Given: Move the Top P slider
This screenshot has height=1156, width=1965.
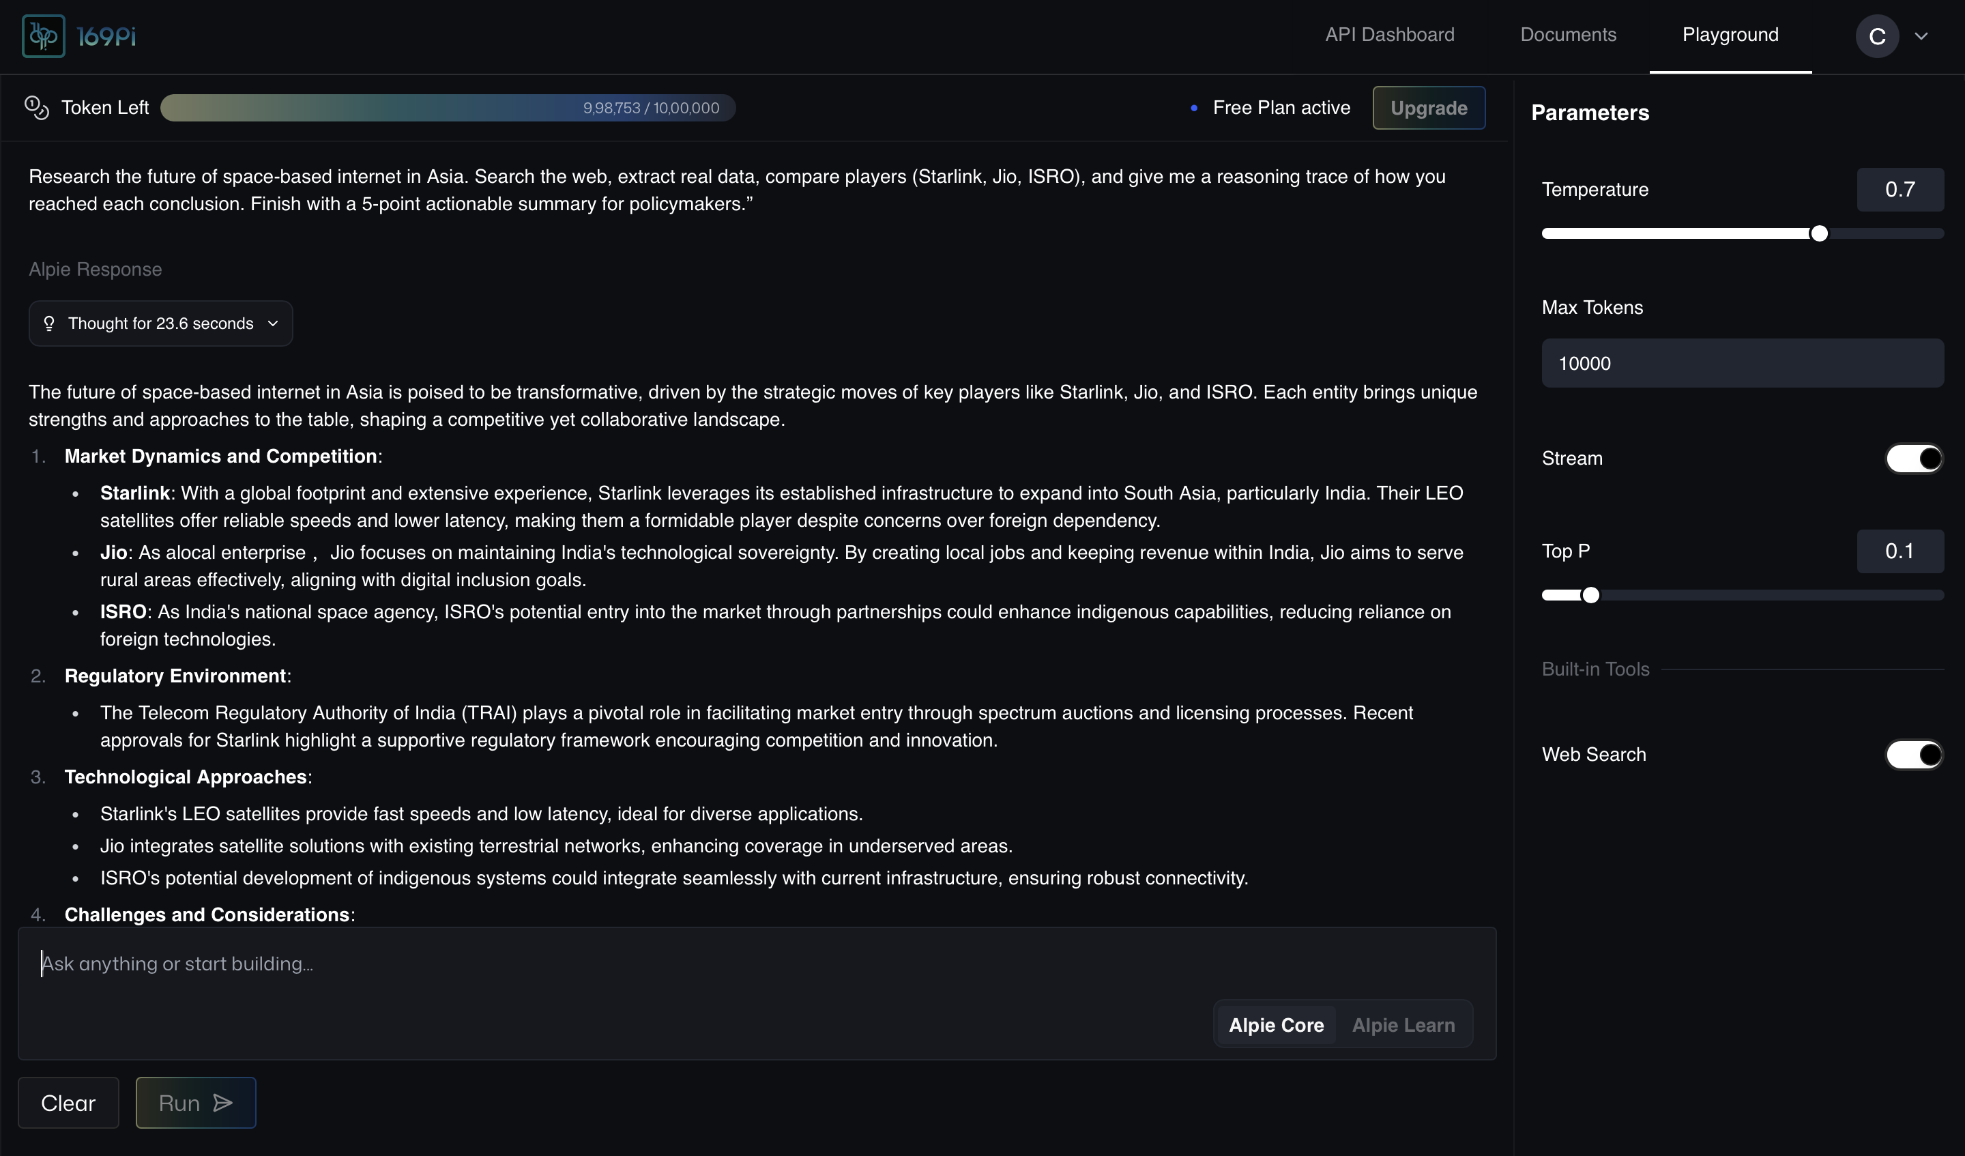Looking at the screenshot, I should [1590, 594].
